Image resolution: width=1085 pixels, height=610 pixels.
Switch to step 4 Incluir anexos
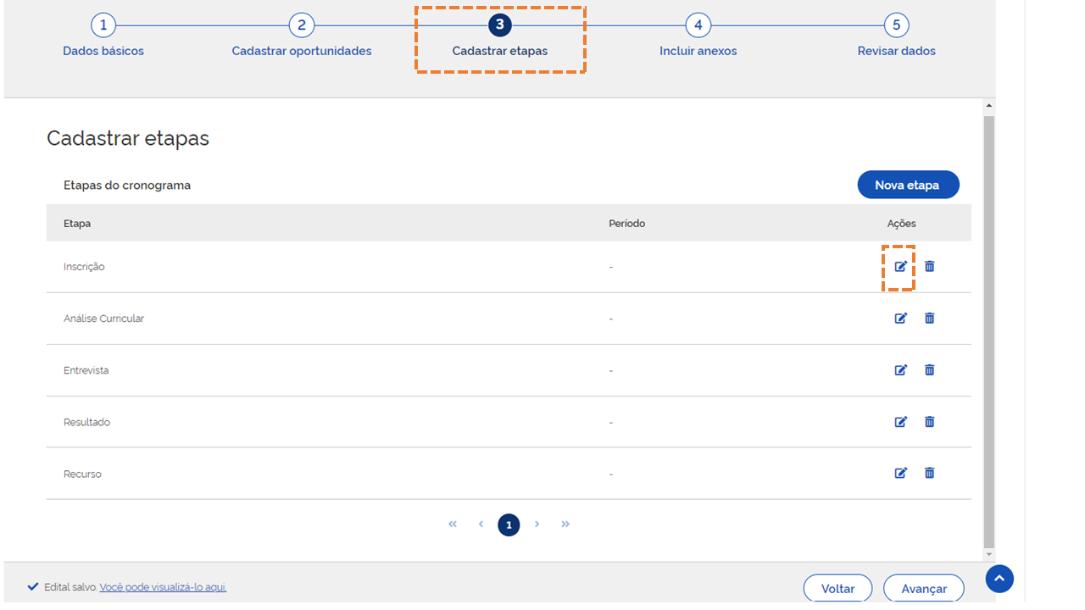[x=698, y=36]
